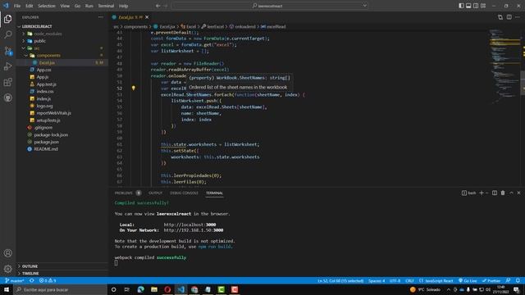Screen dimensions: 525x295
Task: Open the Accounts menu icon
Action: point(7,253)
